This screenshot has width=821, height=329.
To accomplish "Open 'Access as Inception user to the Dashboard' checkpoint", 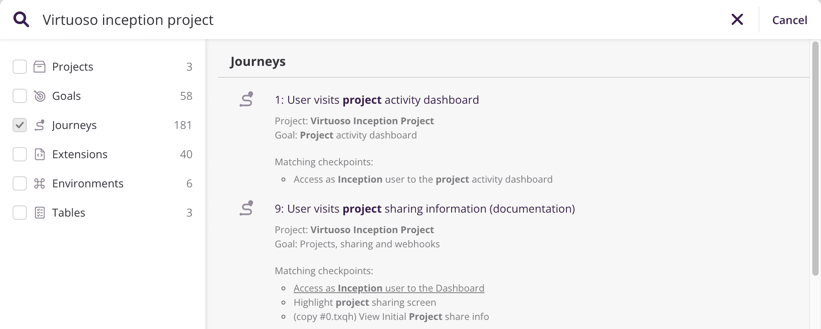I will click(389, 288).
